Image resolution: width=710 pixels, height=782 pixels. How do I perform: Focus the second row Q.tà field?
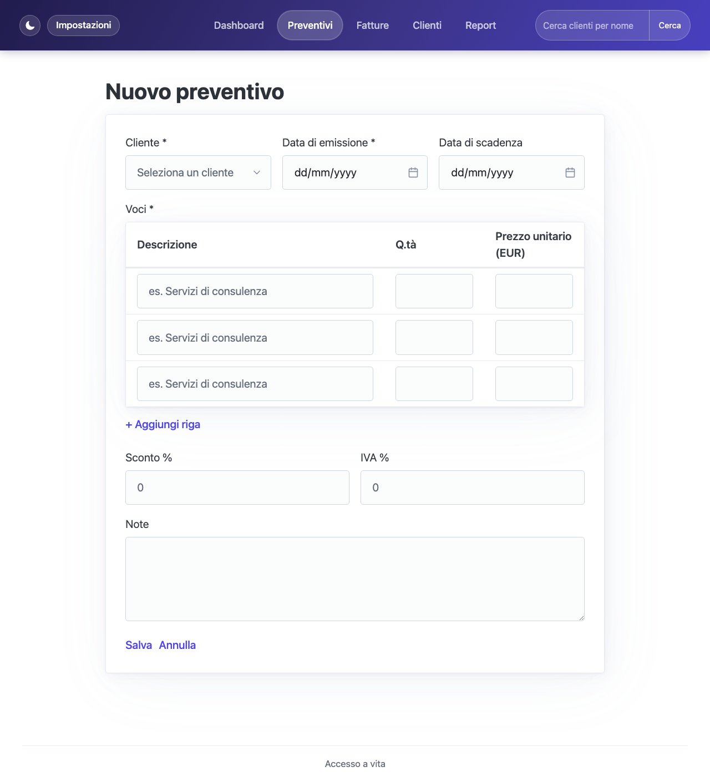pyautogui.click(x=434, y=338)
